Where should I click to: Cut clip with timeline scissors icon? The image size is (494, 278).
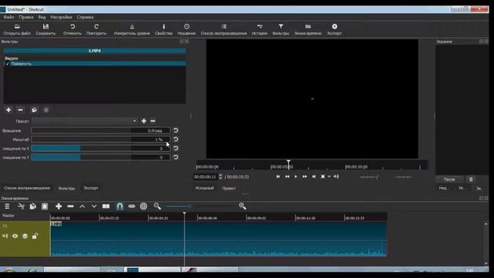[21, 206]
